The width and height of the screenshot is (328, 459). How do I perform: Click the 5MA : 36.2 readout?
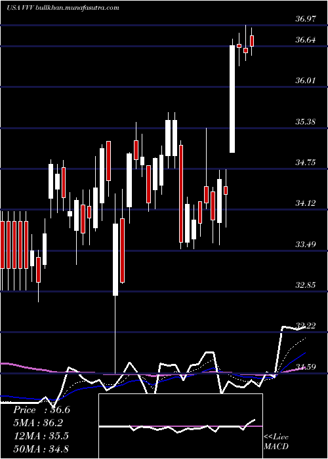pos(38,423)
